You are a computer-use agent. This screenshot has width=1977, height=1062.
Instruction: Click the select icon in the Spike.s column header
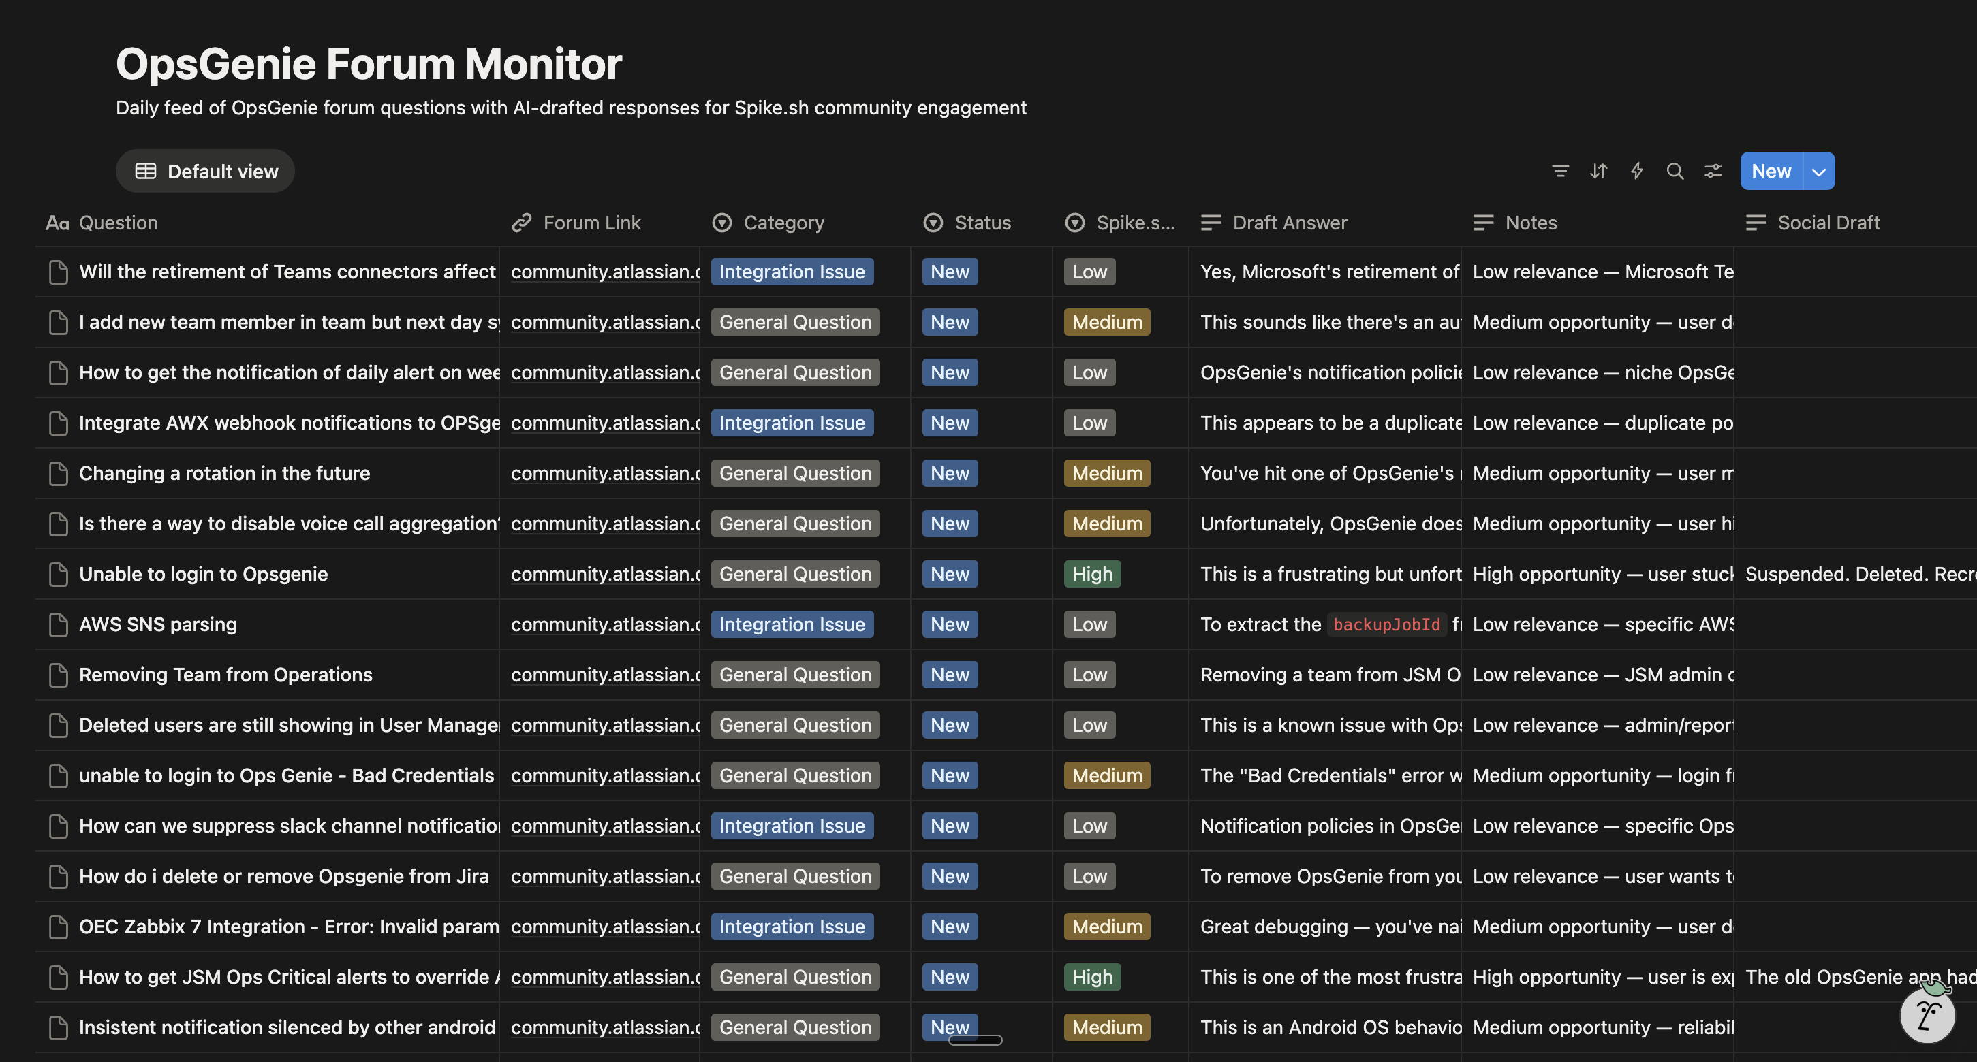click(x=1074, y=223)
